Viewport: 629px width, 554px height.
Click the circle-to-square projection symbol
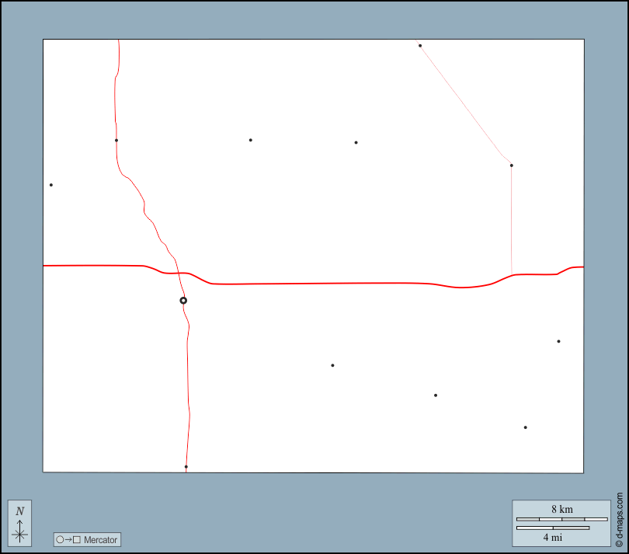(68, 539)
